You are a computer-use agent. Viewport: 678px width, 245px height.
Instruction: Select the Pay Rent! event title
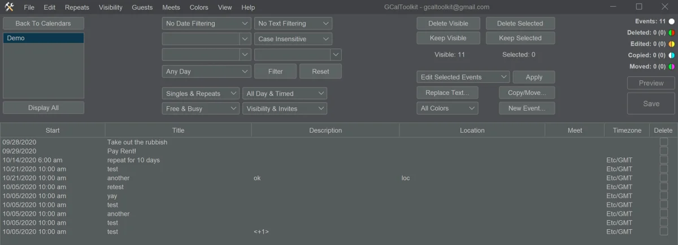[x=121, y=151]
